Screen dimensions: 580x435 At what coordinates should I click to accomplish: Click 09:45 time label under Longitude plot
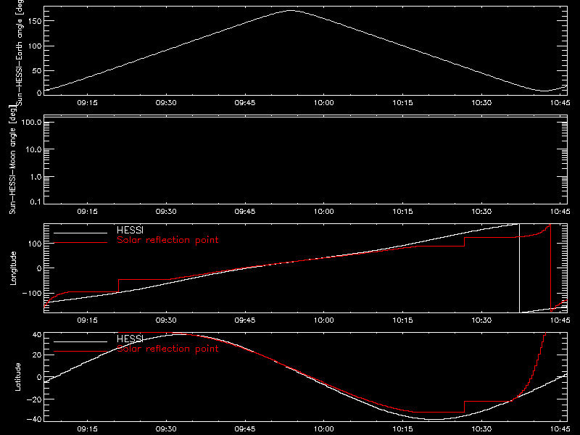point(245,320)
